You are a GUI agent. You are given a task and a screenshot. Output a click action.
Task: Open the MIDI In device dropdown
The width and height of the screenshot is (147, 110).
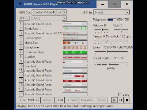tap(127, 12)
